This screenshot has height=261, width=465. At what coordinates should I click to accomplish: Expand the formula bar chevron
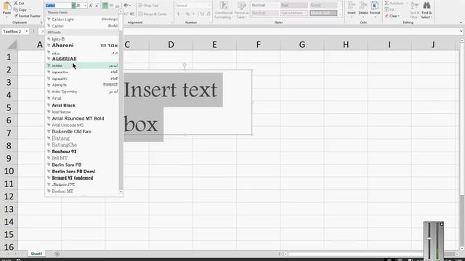point(461,31)
